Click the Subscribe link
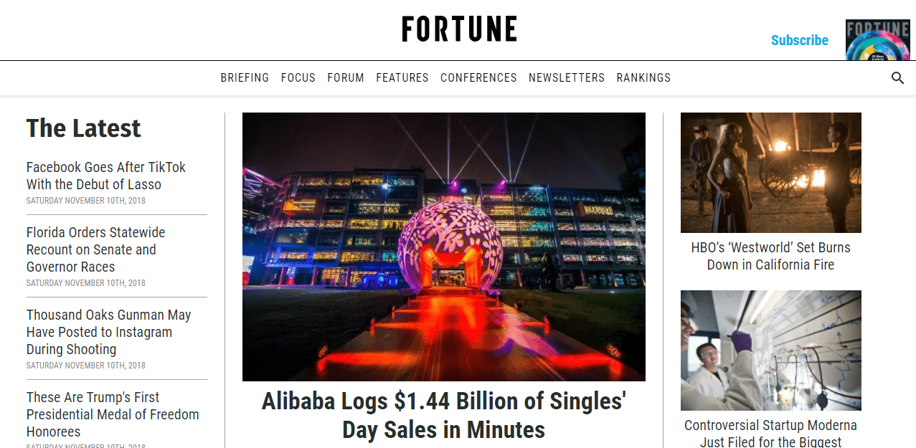The height and width of the screenshot is (448, 916). pyautogui.click(x=799, y=40)
